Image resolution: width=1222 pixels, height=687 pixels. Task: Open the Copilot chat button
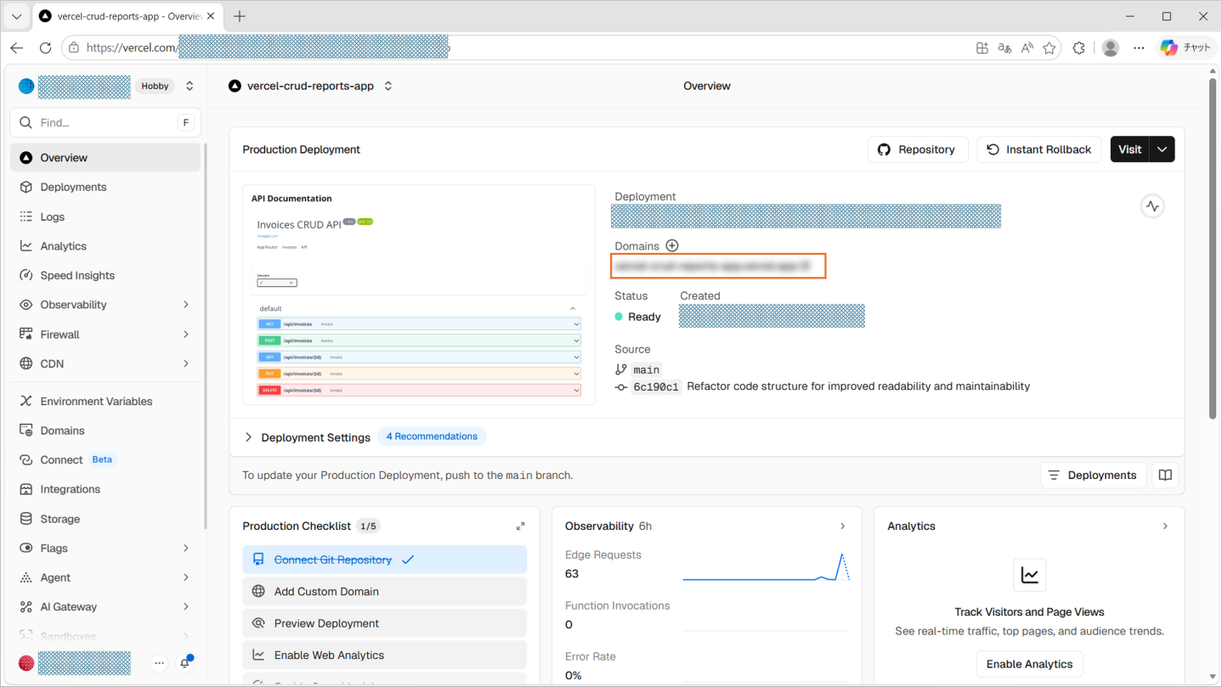click(x=1185, y=48)
